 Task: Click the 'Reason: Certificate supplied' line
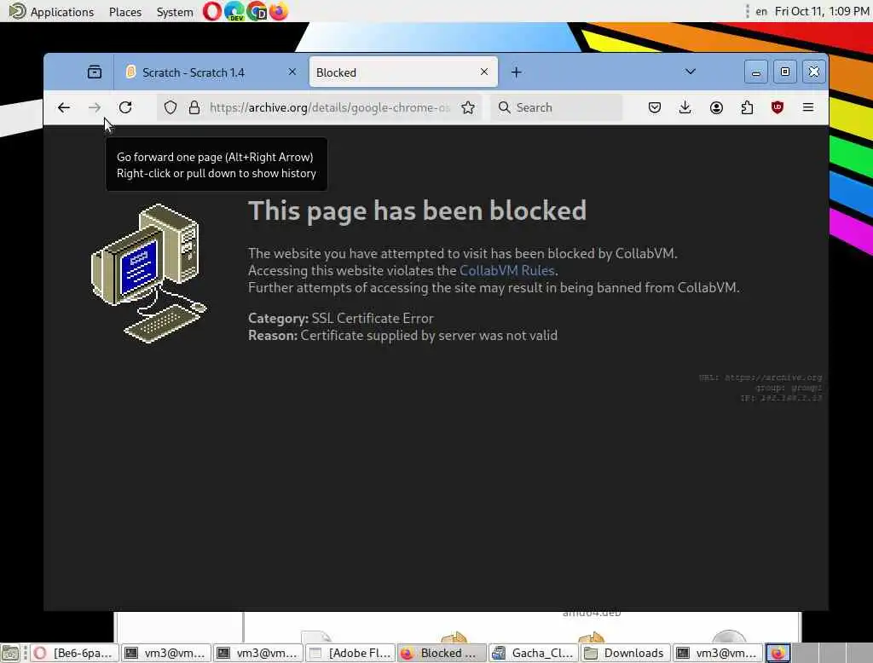point(402,336)
